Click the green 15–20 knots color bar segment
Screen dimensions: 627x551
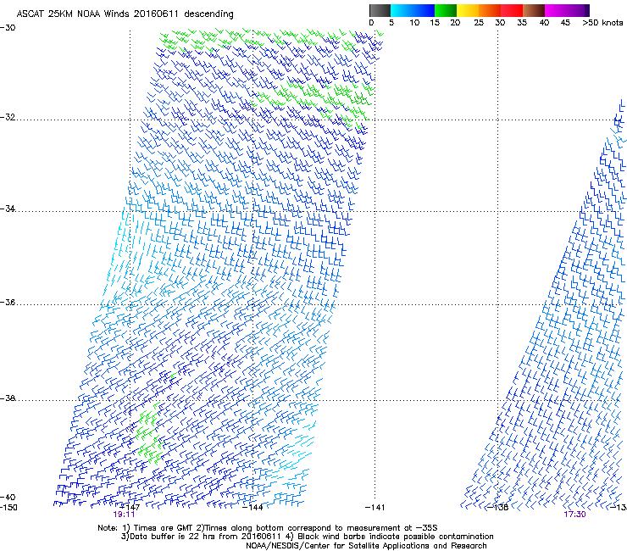click(446, 10)
